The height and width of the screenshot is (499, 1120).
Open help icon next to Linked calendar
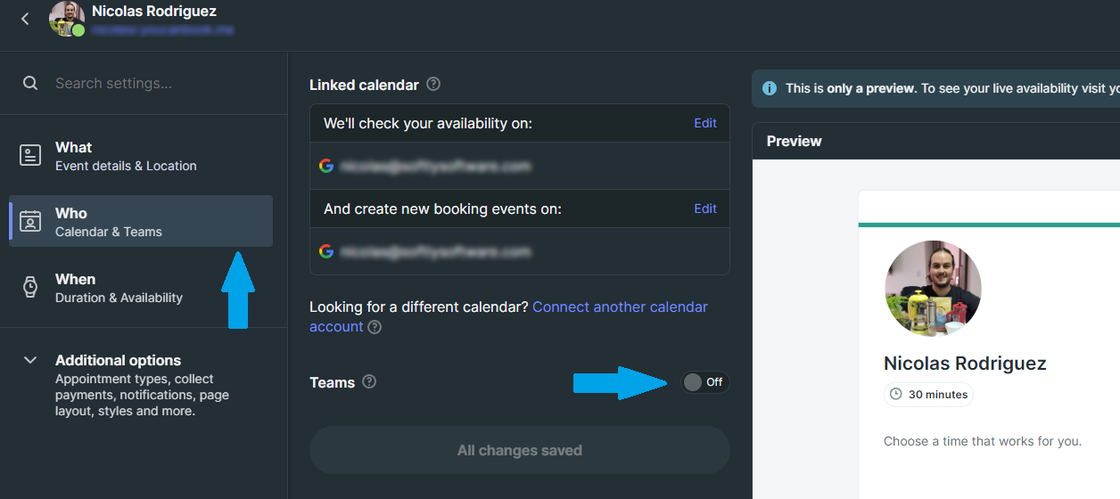[x=433, y=85]
